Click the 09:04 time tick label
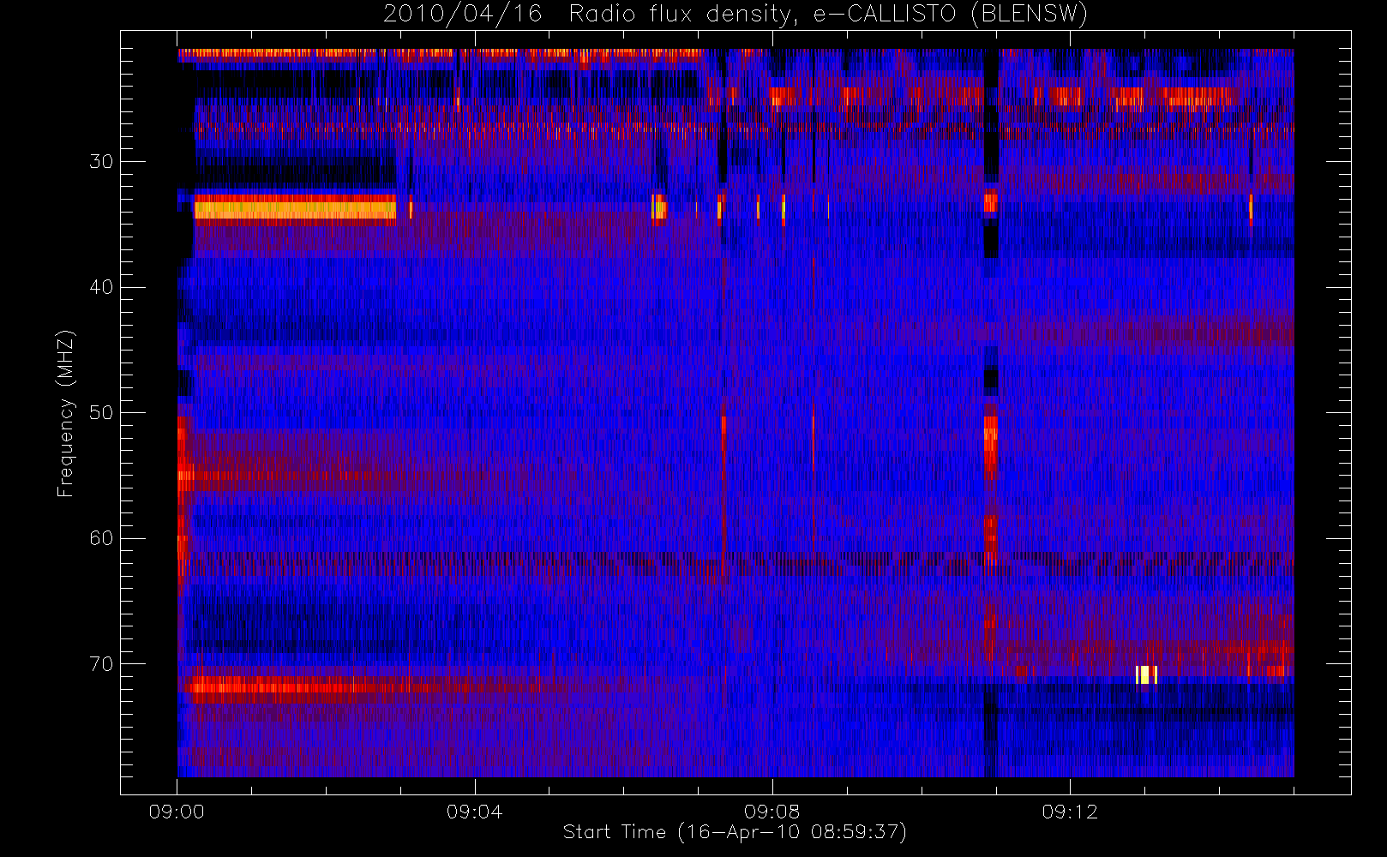Image resolution: width=1387 pixels, height=857 pixels. click(474, 812)
